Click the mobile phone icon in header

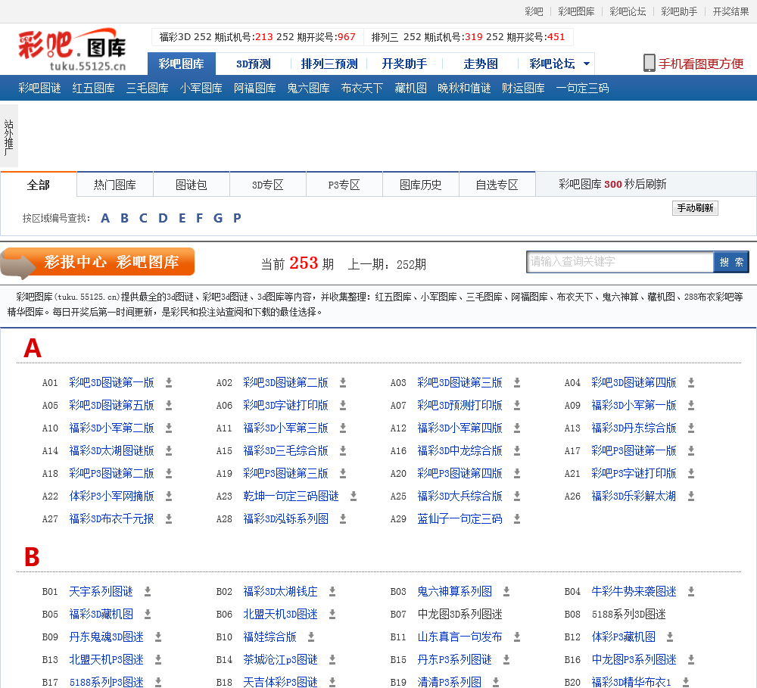(x=650, y=64)
